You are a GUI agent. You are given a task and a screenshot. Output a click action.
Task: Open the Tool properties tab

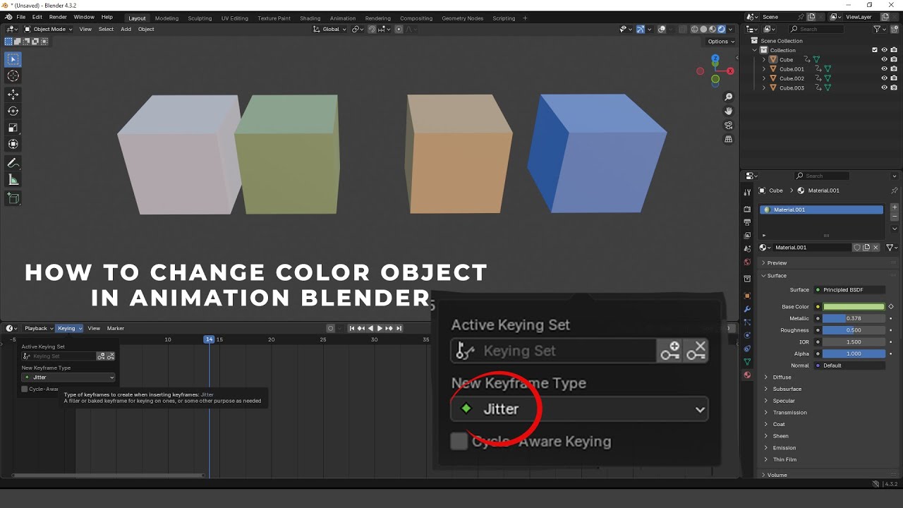(x=747, y=192)
